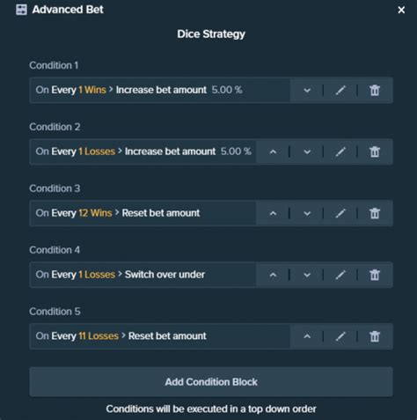Delete Condition 5 with trash icon
417x420 pixels.
pos(375,336)
